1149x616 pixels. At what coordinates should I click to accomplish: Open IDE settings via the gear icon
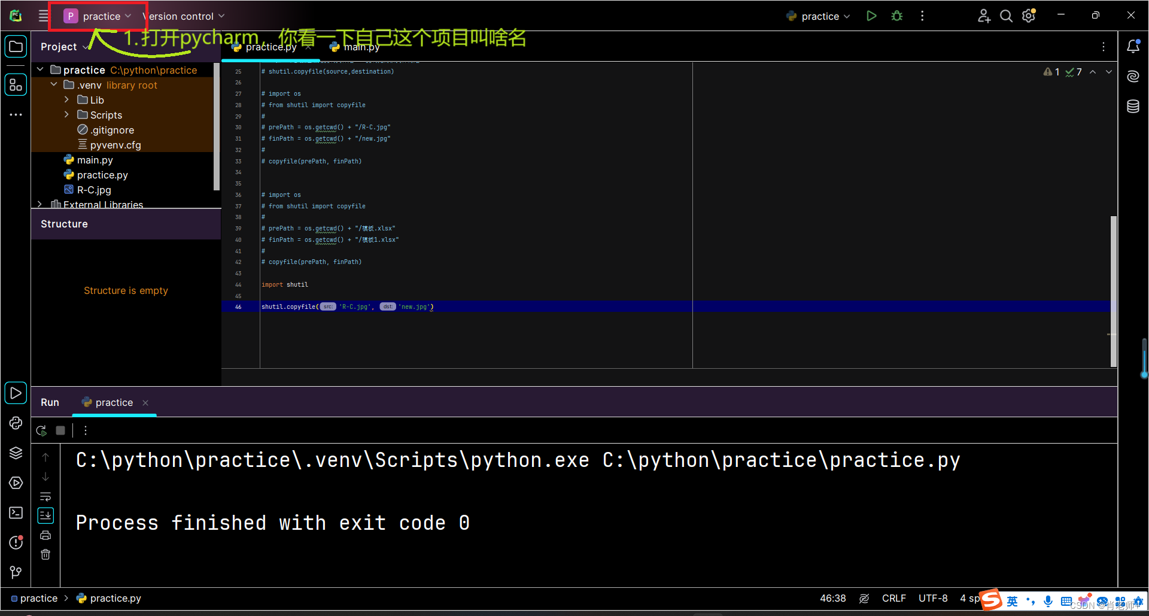click(x=1029, y=16)
